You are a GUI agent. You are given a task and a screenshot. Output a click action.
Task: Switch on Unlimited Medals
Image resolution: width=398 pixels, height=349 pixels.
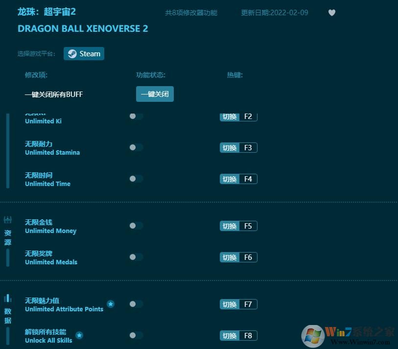[136, 257]
